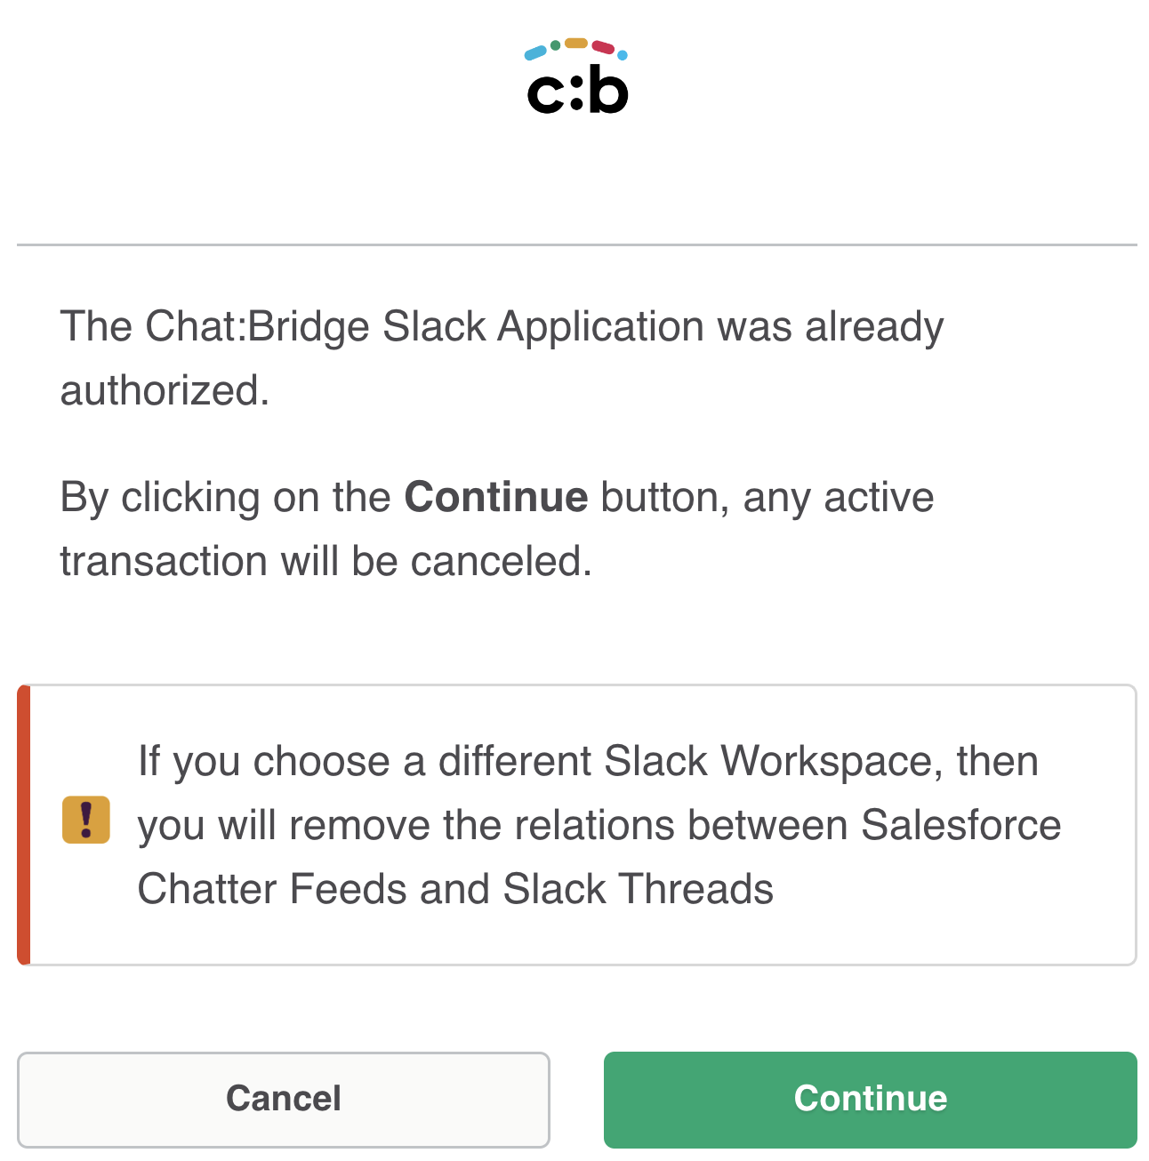Click the word "Salesforce" in the warning

[x=960, y=825]
